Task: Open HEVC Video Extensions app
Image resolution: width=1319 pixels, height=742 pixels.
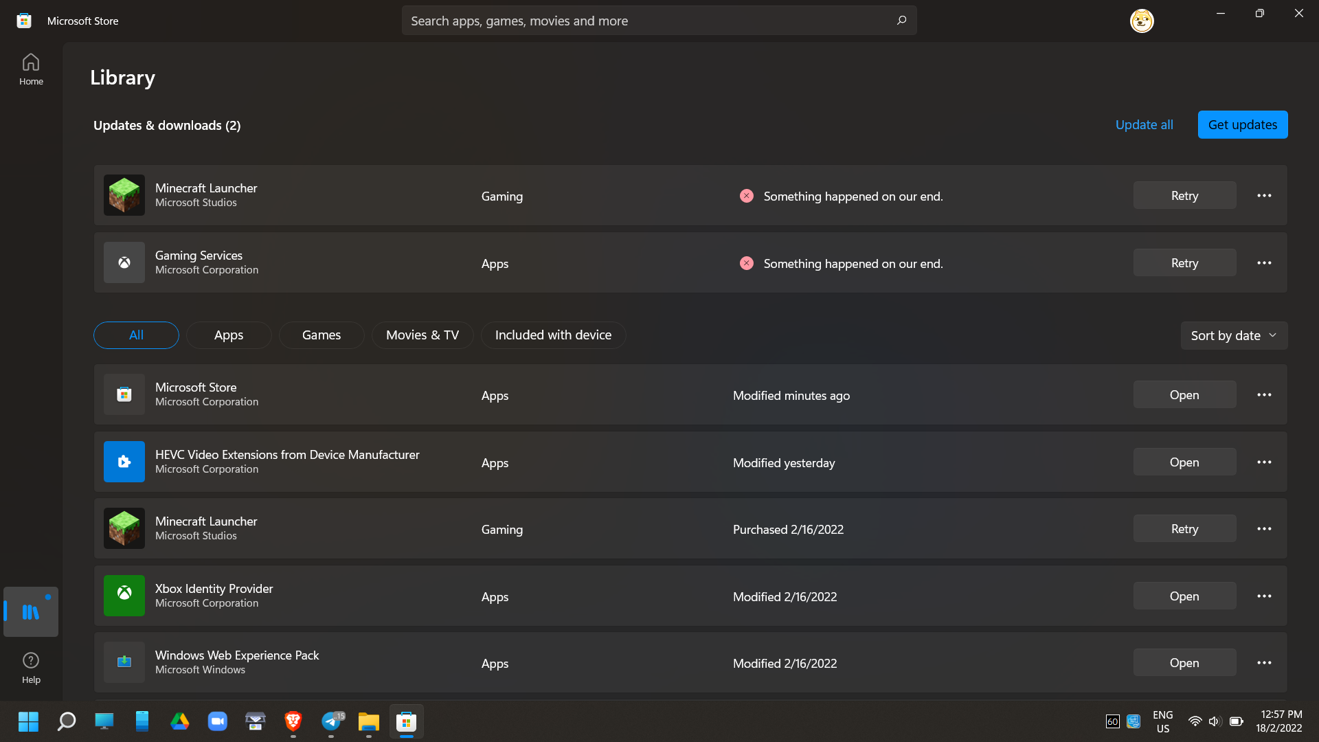Action: coord(1184,462)
